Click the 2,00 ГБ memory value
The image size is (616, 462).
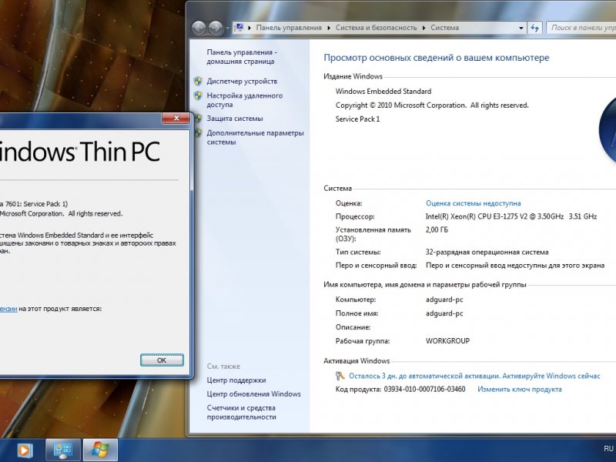tap(437, 229)
